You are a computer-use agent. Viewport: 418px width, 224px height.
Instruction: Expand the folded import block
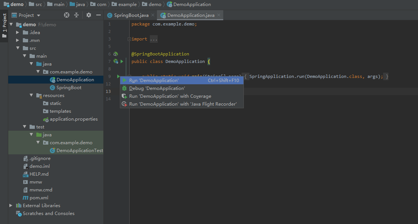(x=129, y=39)
